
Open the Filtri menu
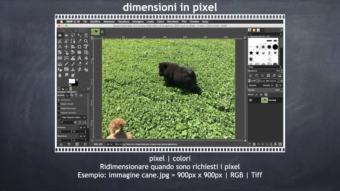184,22
